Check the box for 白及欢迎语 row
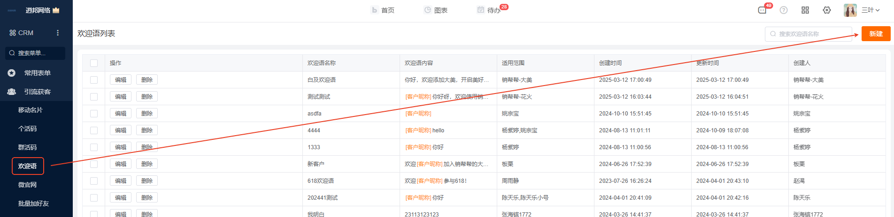Image resolution: width=894 pixels, height=217 pixels. point(94,80)
